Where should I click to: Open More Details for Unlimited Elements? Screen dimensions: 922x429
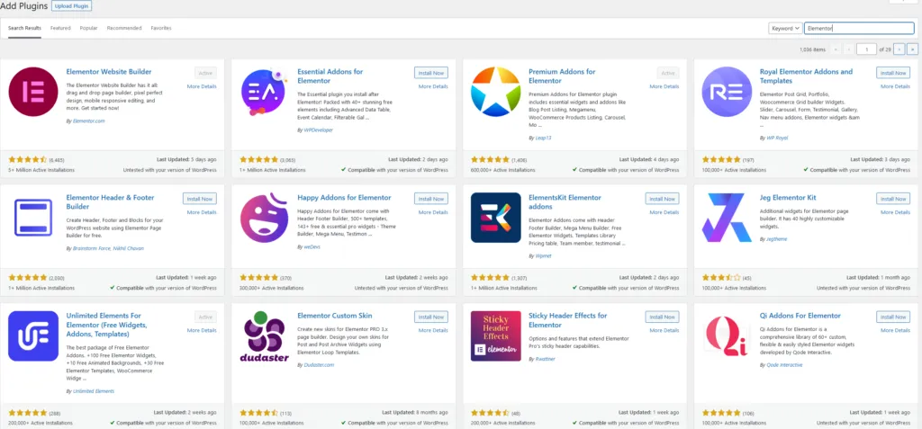(202, 330)
